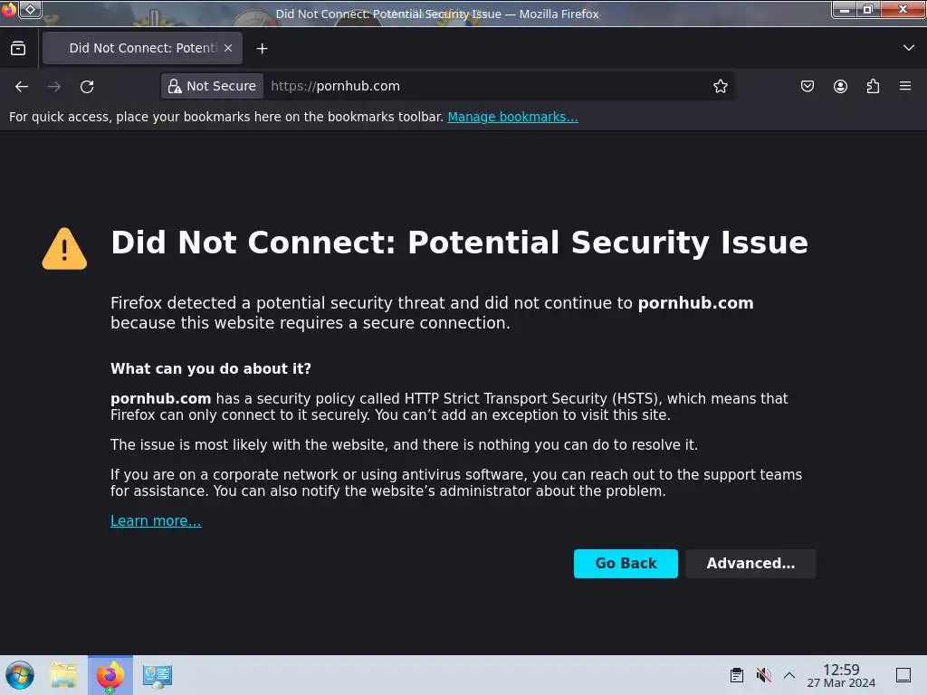Open Firefox hamburger application menu

point(905,86)
